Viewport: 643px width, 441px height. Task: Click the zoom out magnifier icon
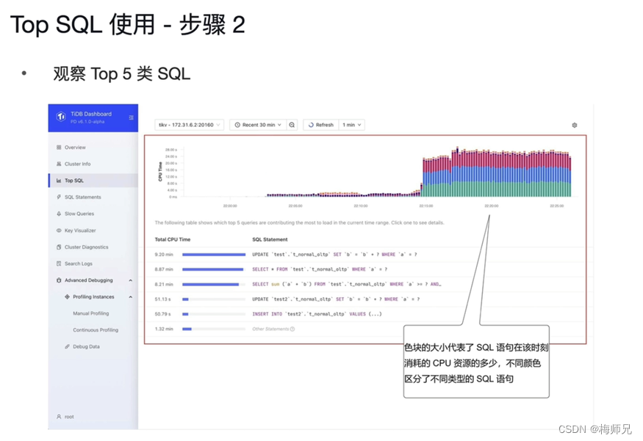(292, 125)
